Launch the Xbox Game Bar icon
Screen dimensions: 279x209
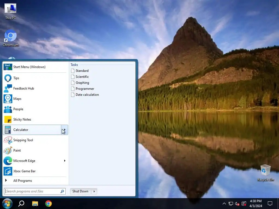coord(8,171)
